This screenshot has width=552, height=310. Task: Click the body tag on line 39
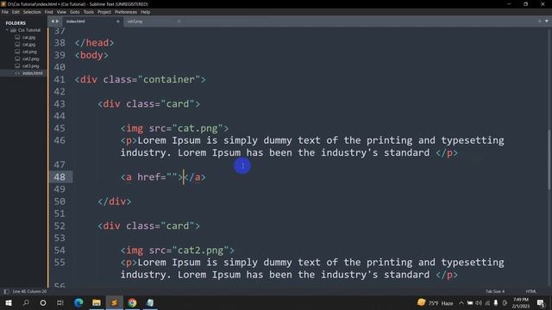[x=91, y=55]
